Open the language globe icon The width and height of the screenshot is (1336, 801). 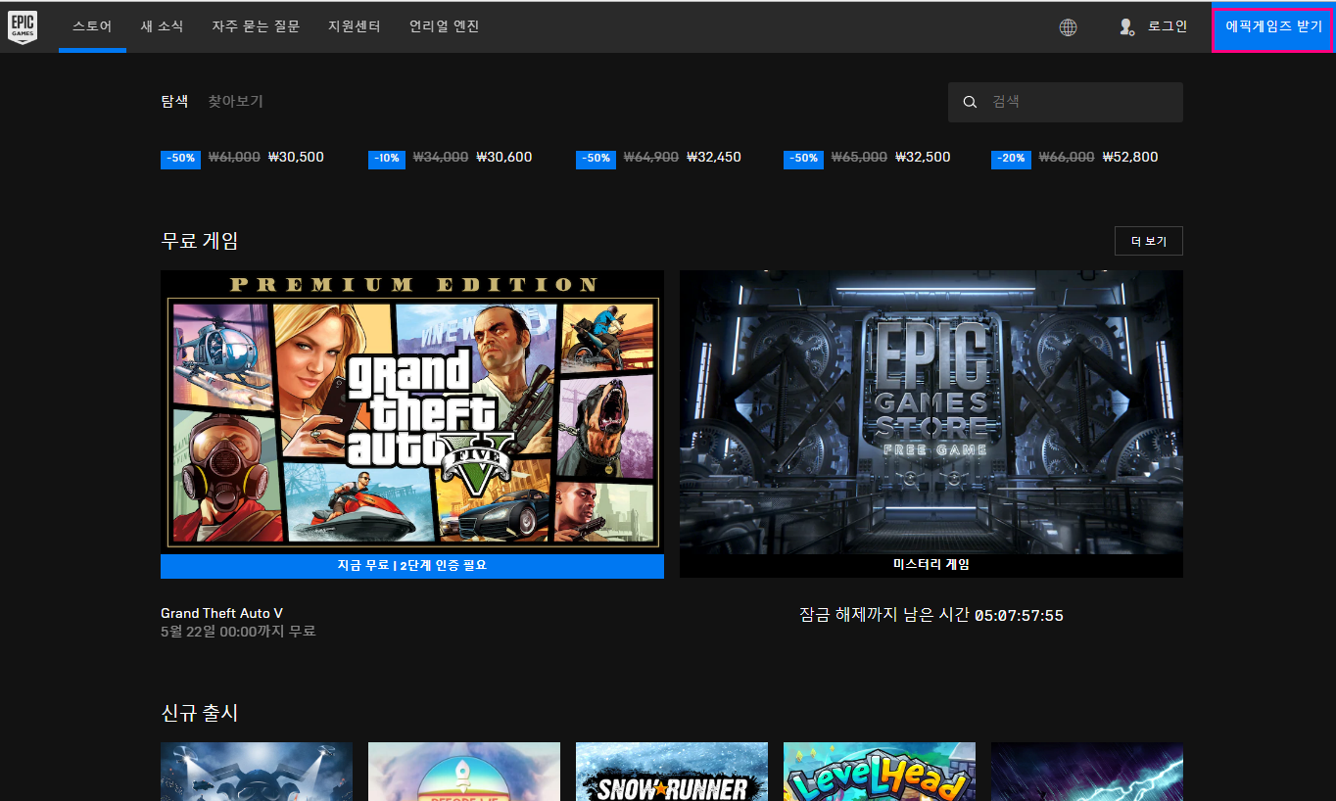(1068, 27)
